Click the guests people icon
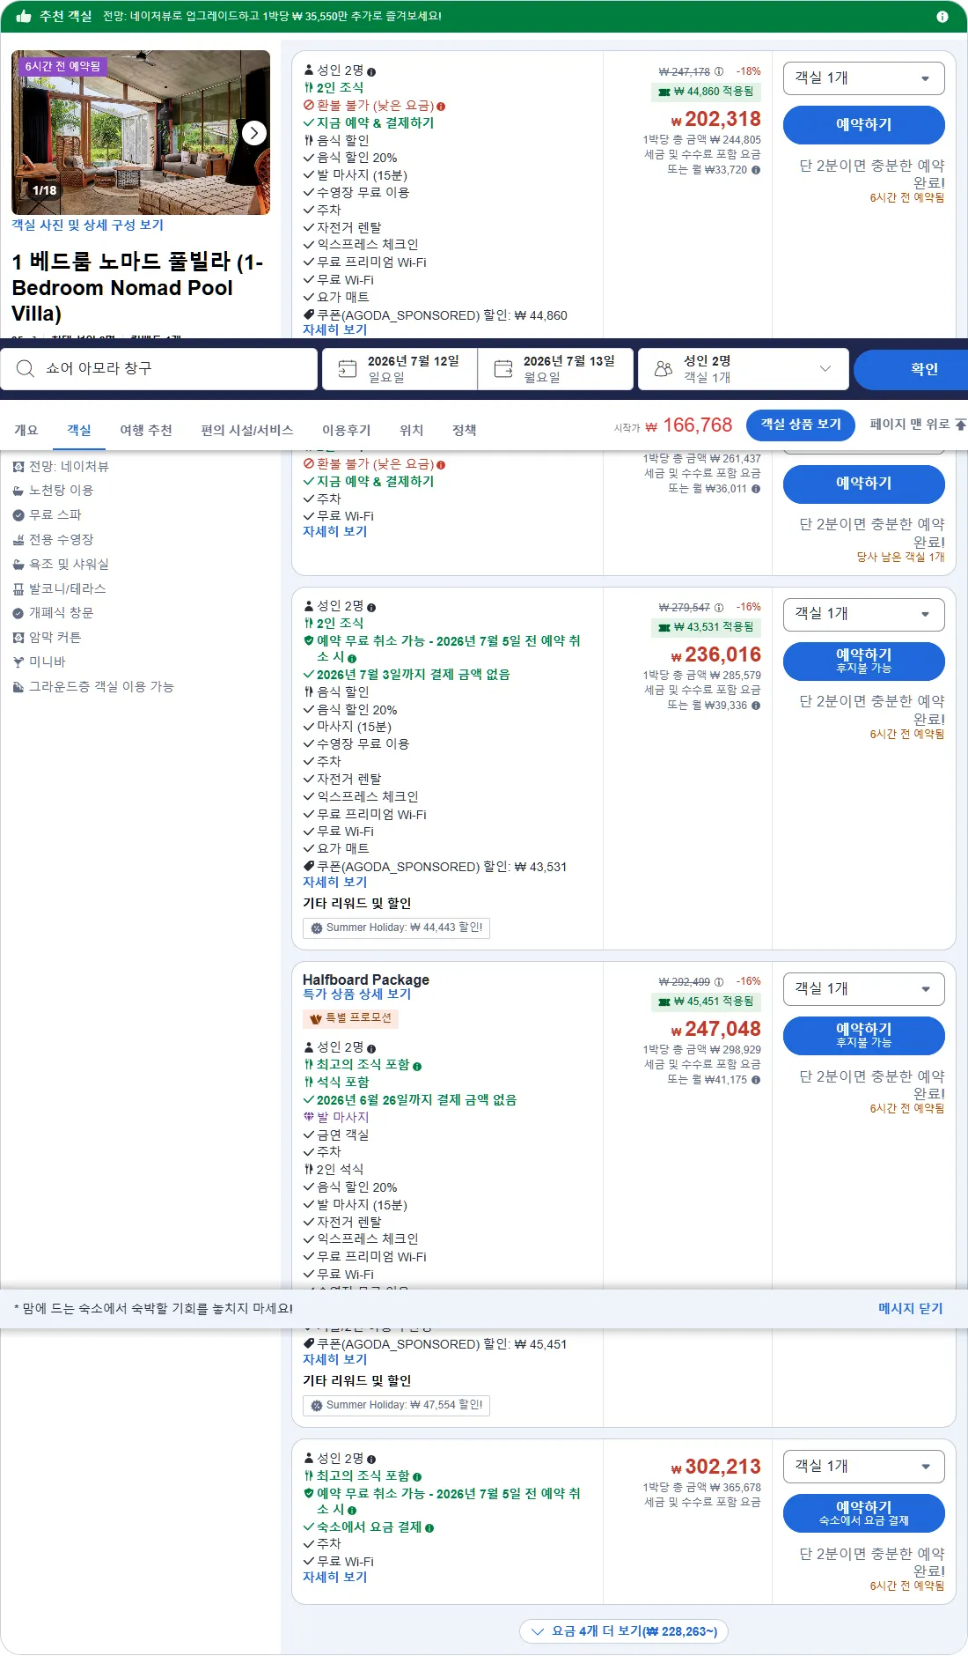Image resolution: width=968 pixels, height=1656 pixels. click(664, 369)
